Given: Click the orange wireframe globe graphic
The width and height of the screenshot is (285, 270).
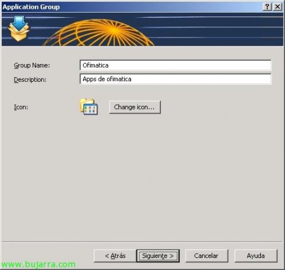Looking at the screenshot, I should coord(99,33).
